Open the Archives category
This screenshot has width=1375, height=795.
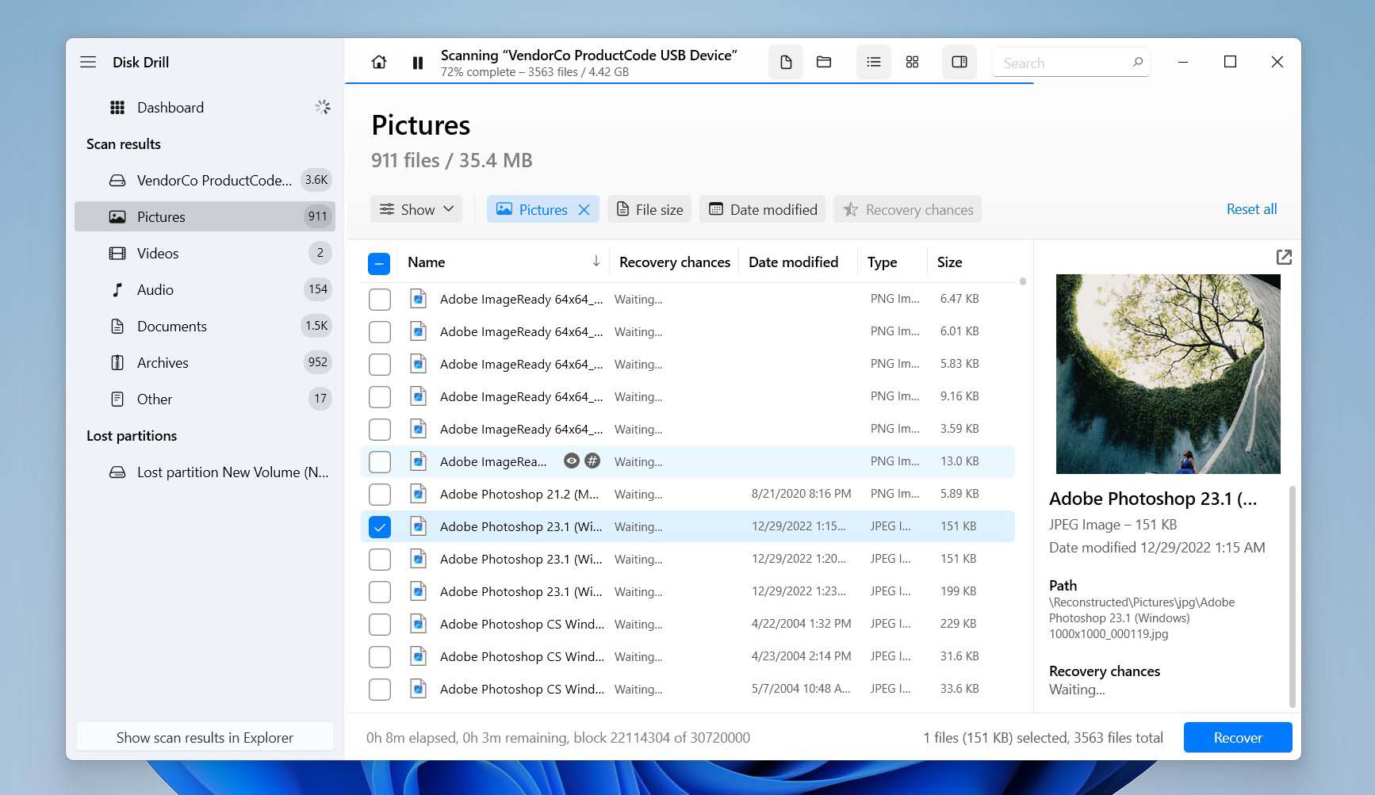point(205,362)
